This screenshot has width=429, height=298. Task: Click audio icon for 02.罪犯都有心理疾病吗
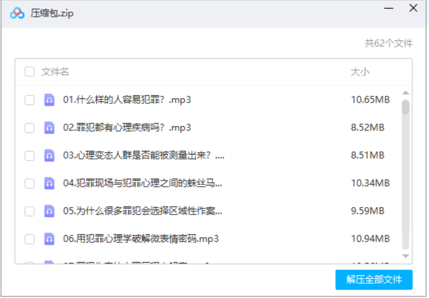(x=49, y=127)
